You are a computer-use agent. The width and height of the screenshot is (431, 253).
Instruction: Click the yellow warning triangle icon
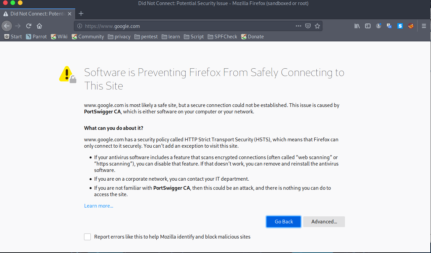[x=68, y=74]
